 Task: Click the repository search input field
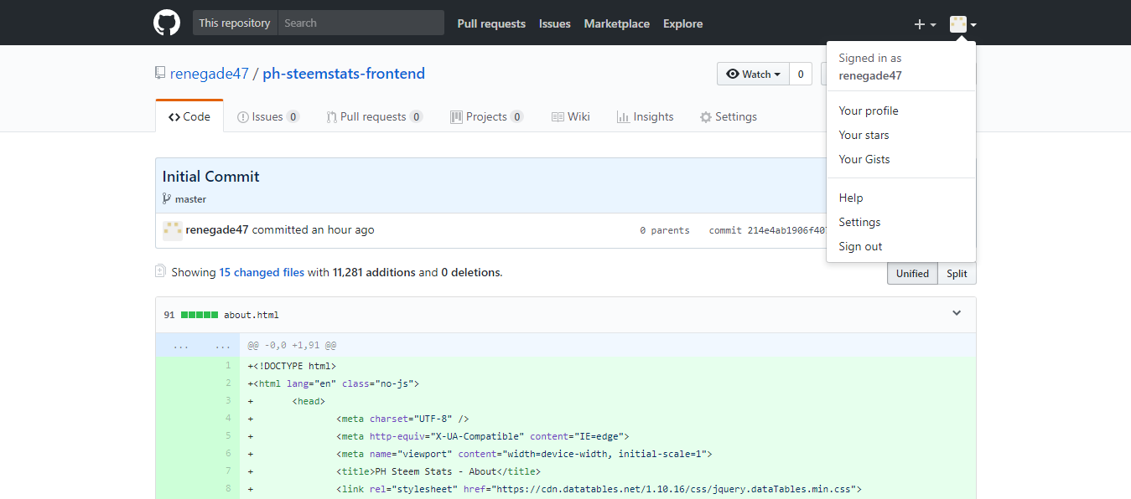361,23
